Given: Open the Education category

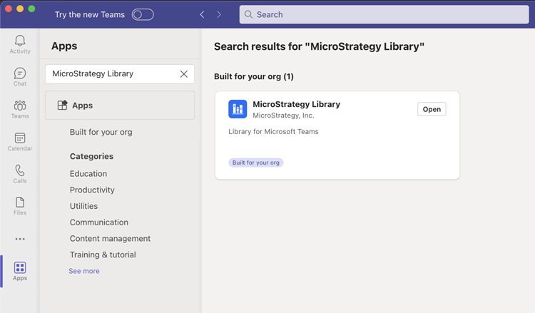Looking at the screenshot, I should coord(88,173).
